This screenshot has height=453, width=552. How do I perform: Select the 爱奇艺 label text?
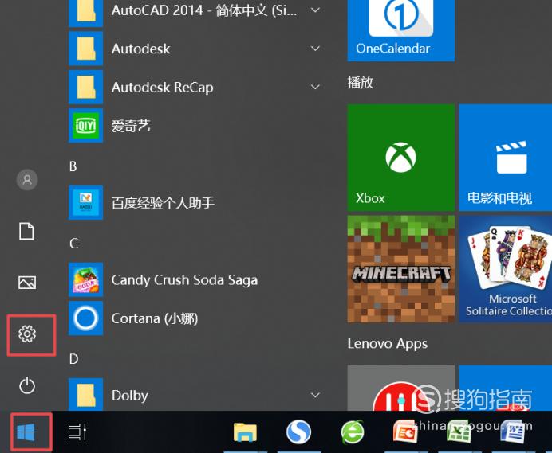(131, 126)
